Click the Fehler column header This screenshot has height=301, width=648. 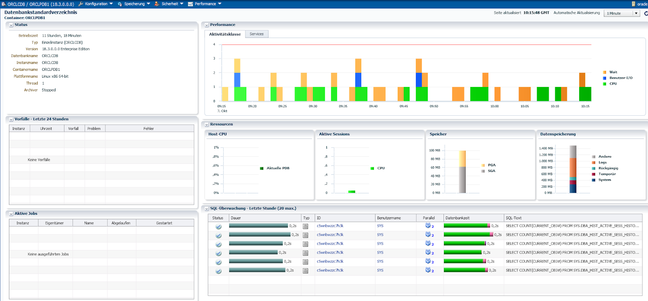tap(149, 129)
